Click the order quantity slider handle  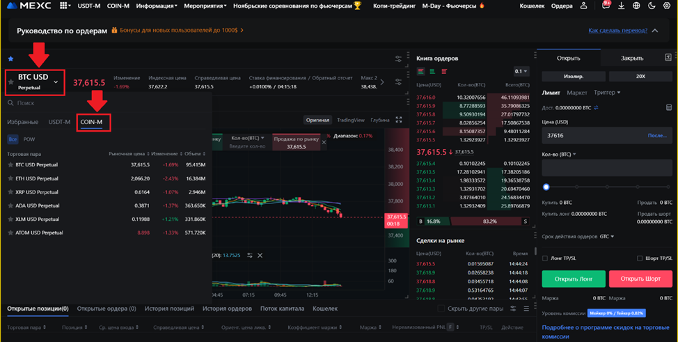tap(546, 187)
